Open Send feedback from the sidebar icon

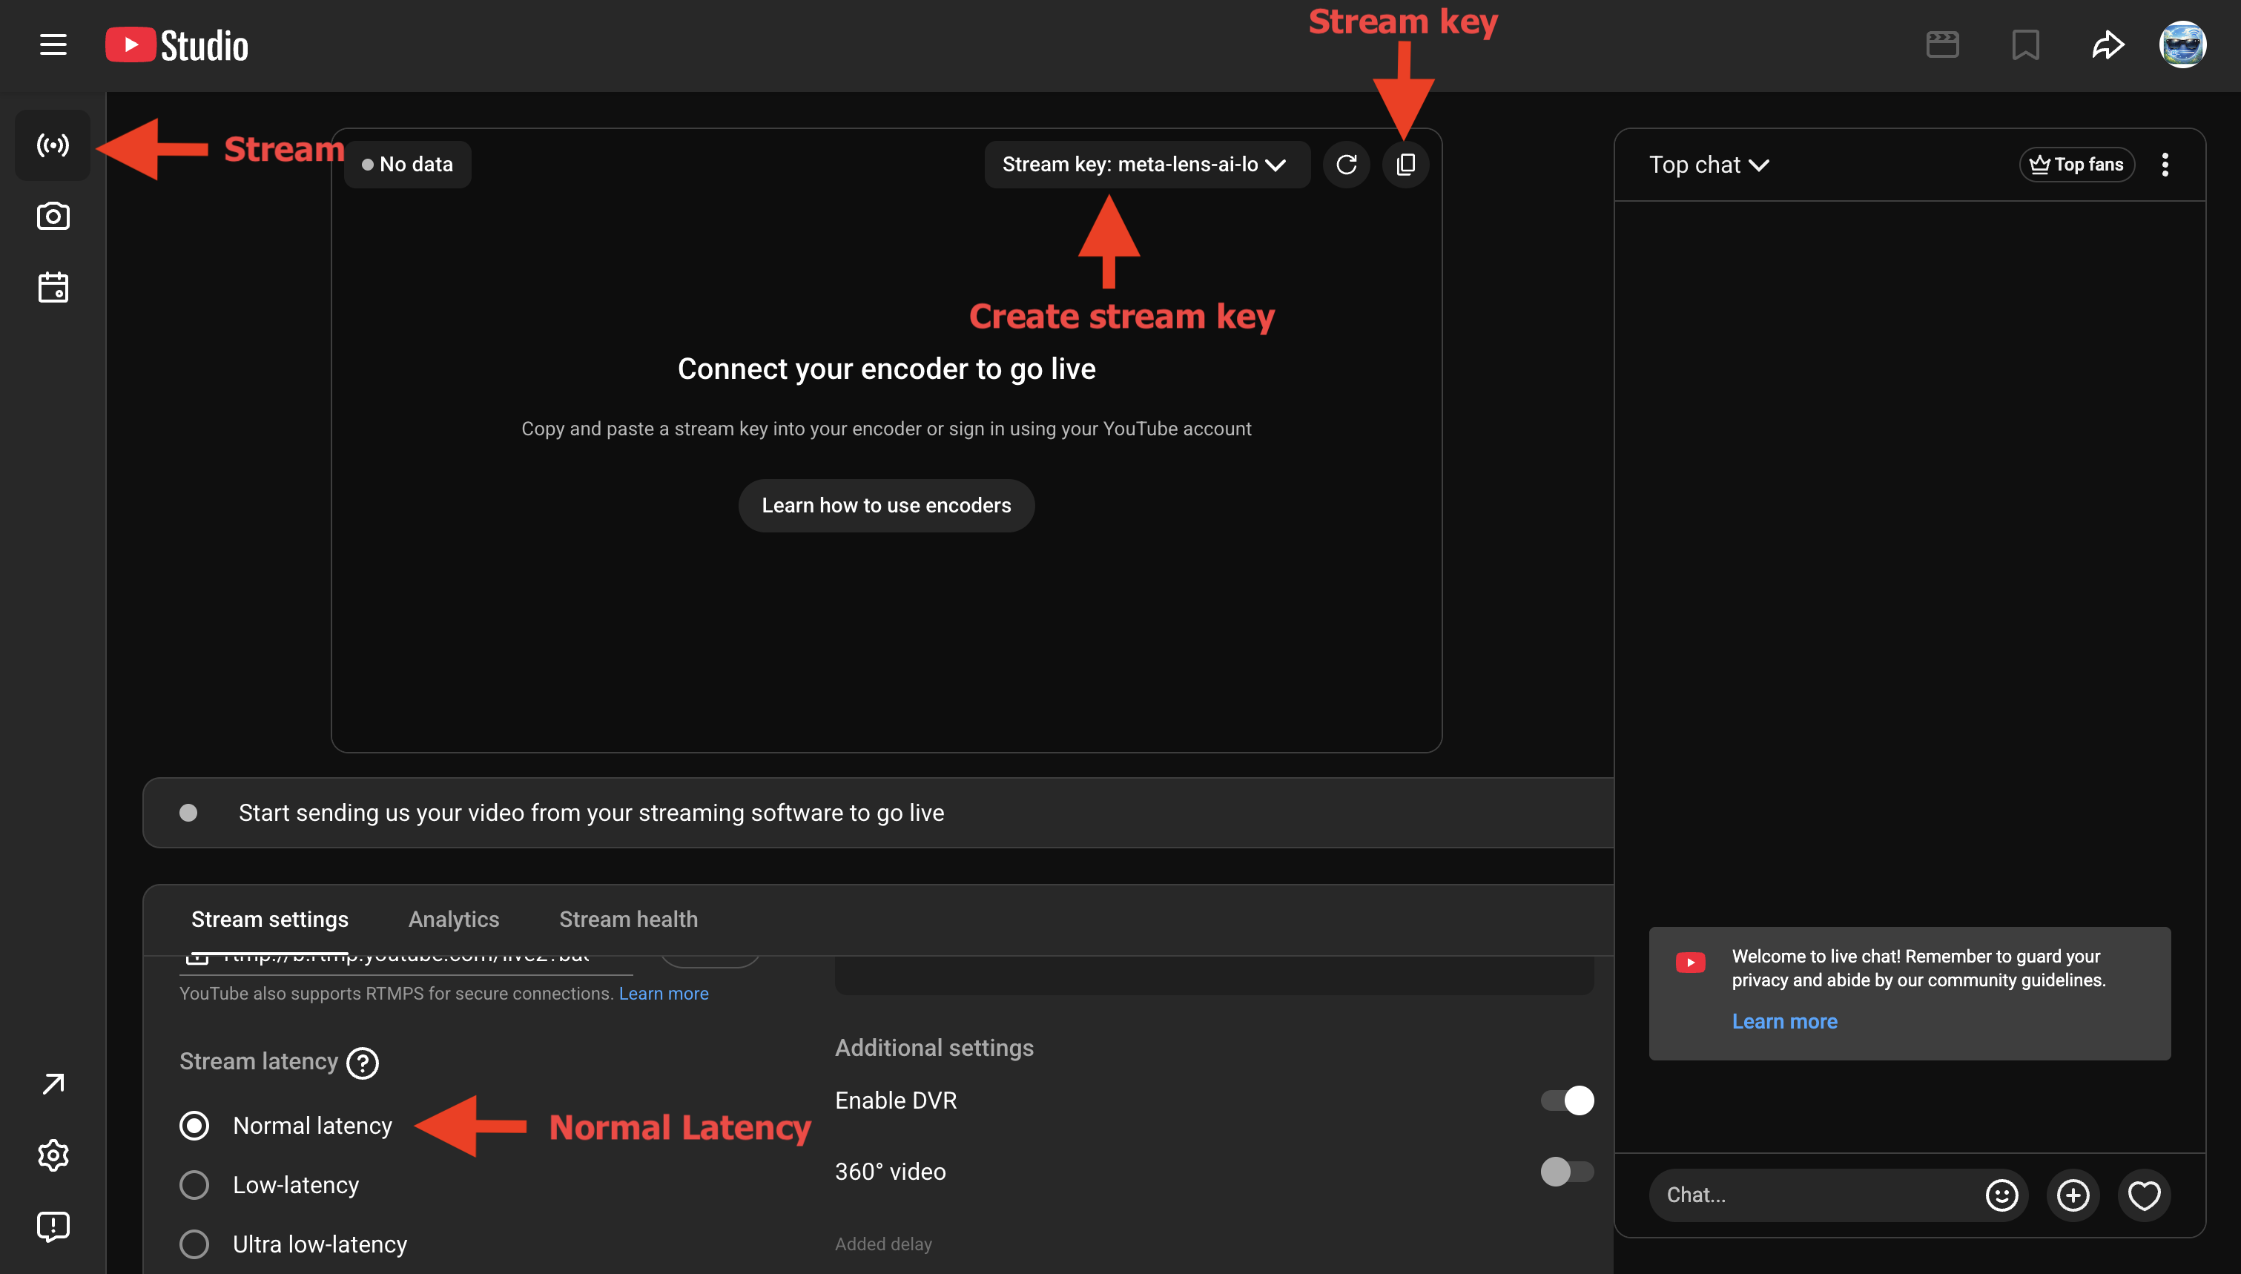pyautogui.click(x=53, y=1225)
